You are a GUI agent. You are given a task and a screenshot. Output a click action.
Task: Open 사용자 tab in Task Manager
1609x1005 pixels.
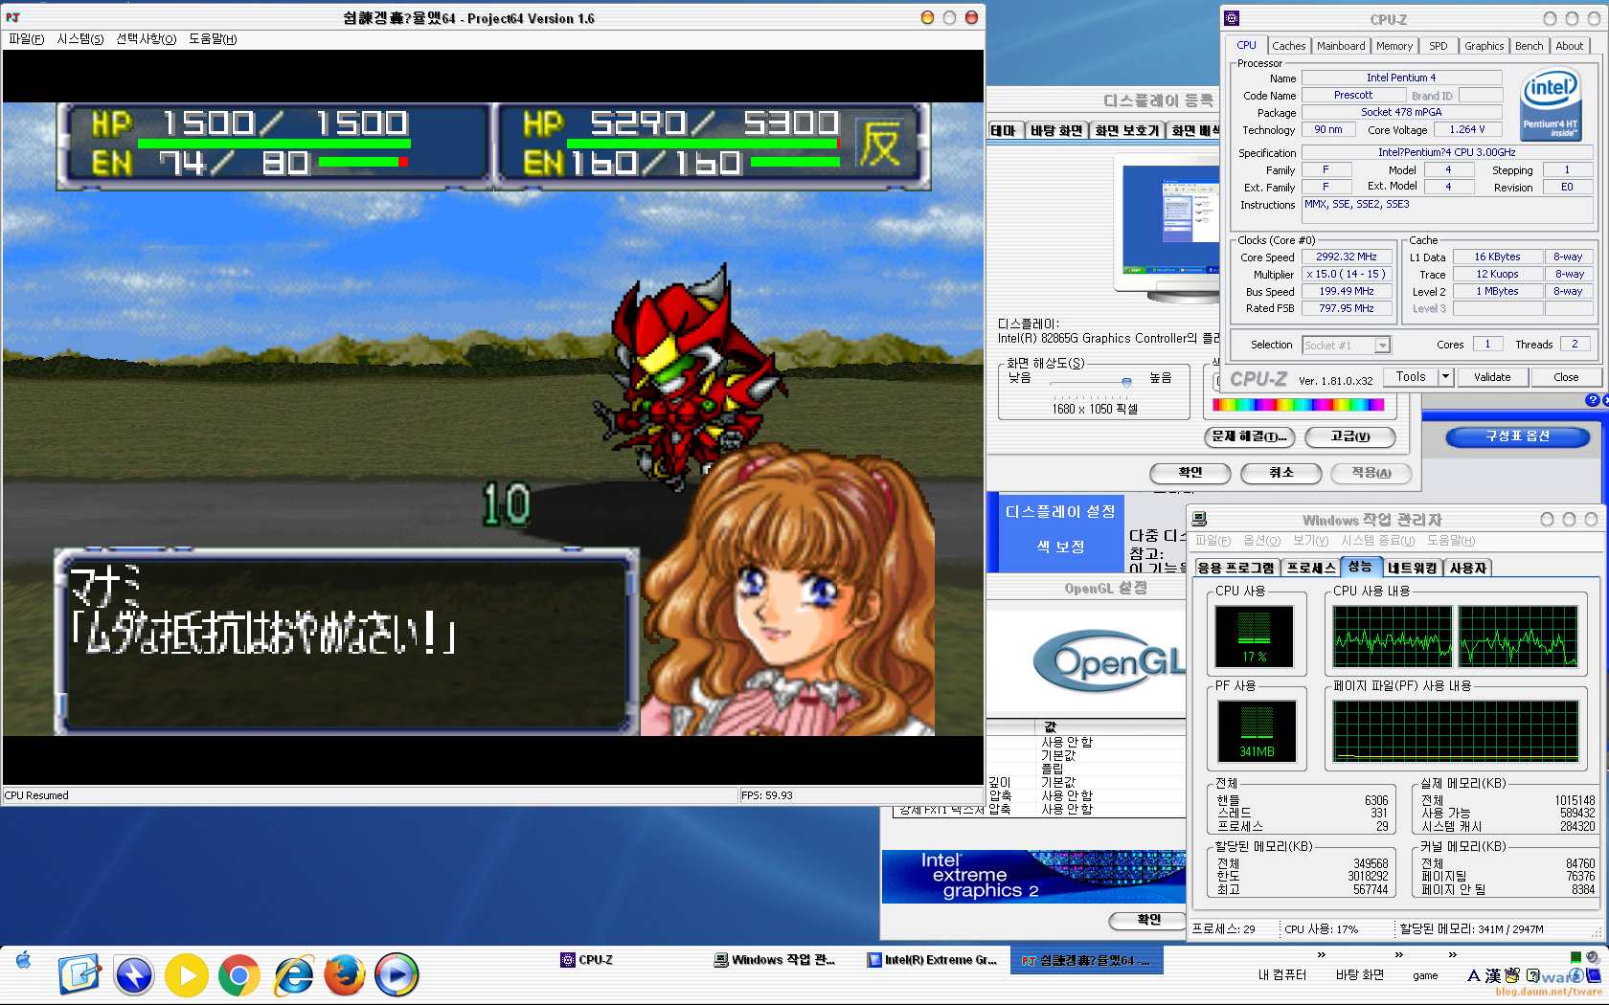[1468, 568]
